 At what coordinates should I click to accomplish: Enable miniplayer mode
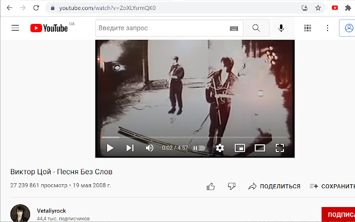pos(240,148)
